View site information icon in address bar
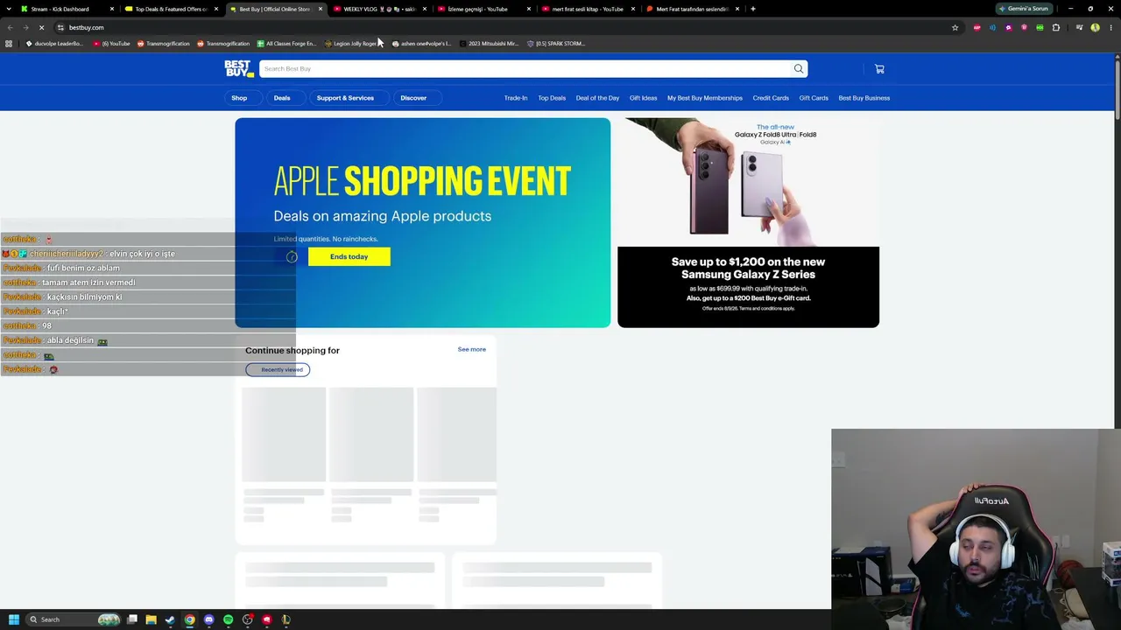 tap(60, 27)
